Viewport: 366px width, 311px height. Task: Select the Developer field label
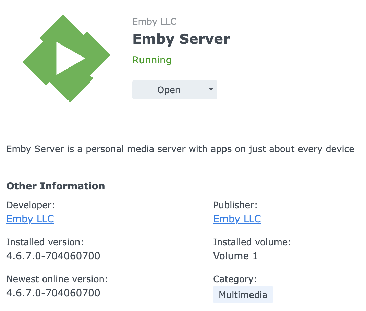point(30,205)
